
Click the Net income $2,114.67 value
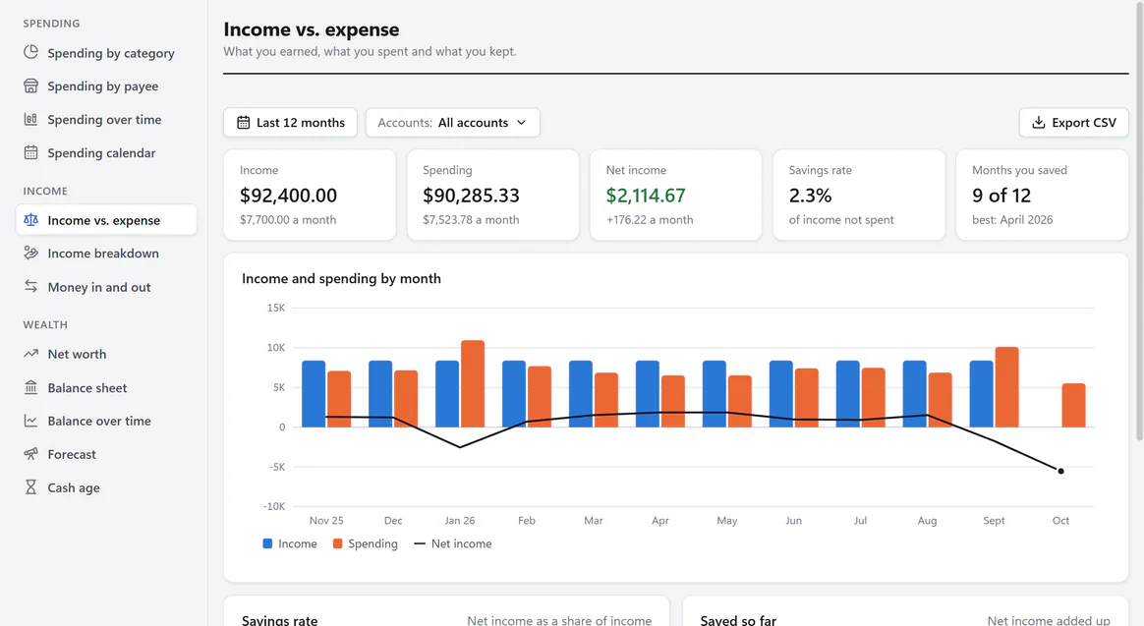[646, 196]
